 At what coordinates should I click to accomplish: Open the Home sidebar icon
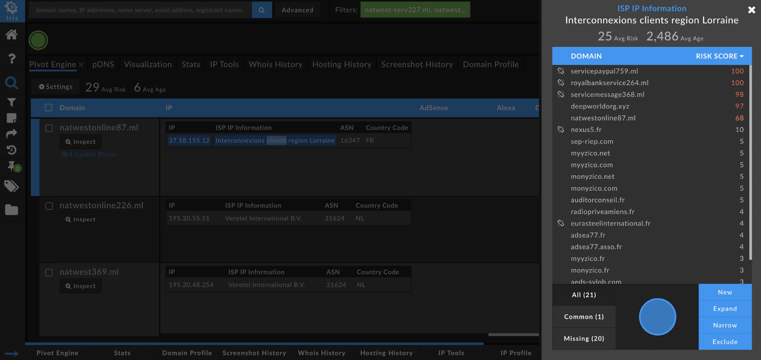coord(11,35)
